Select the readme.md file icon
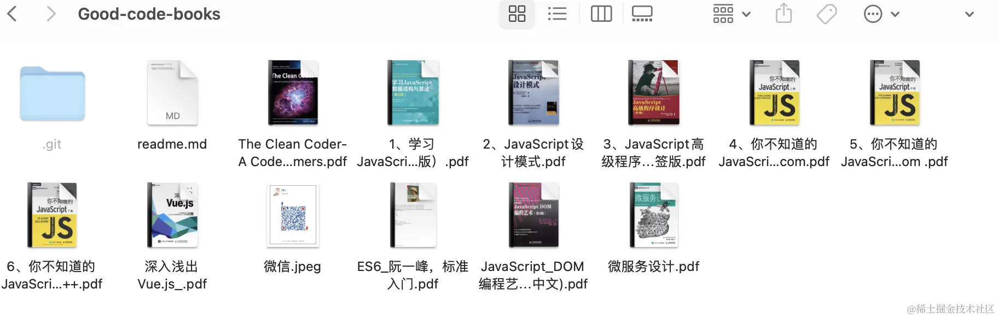The height and width of the screenshot is (318, 998). click(x=172, y=93)
